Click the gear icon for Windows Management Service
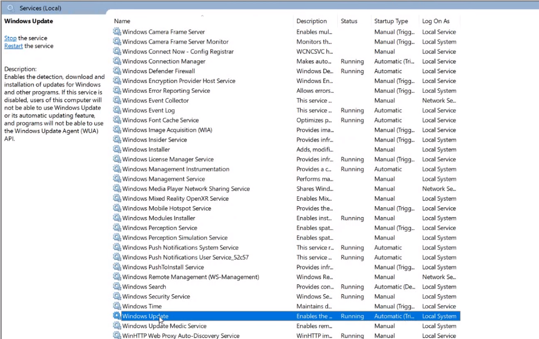Image resolution: width=539 pixels, height=339 pixels. tap(117, 179)
